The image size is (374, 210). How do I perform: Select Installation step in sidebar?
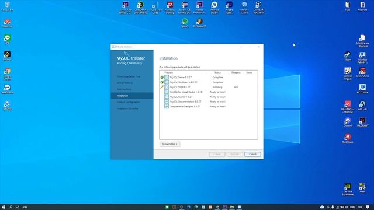pos(132,96)
